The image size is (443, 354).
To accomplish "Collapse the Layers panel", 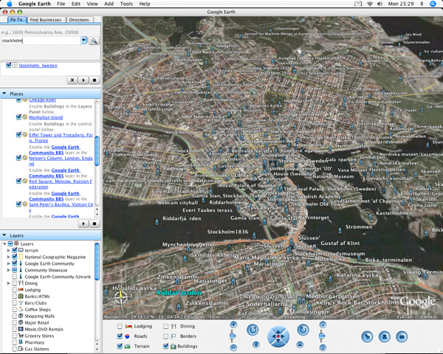I will pos(4,235).
